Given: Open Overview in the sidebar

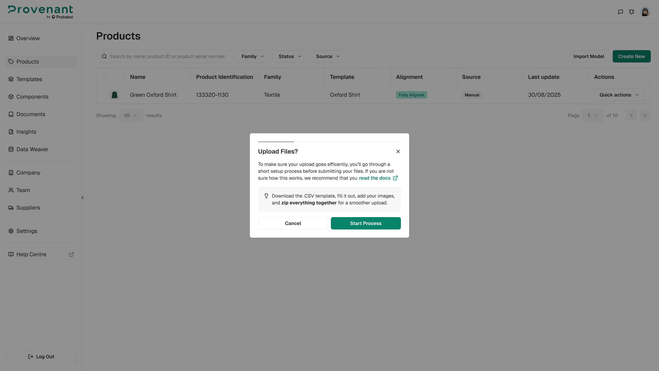Looking at the screenshot, I should click(x=41, y=38).
